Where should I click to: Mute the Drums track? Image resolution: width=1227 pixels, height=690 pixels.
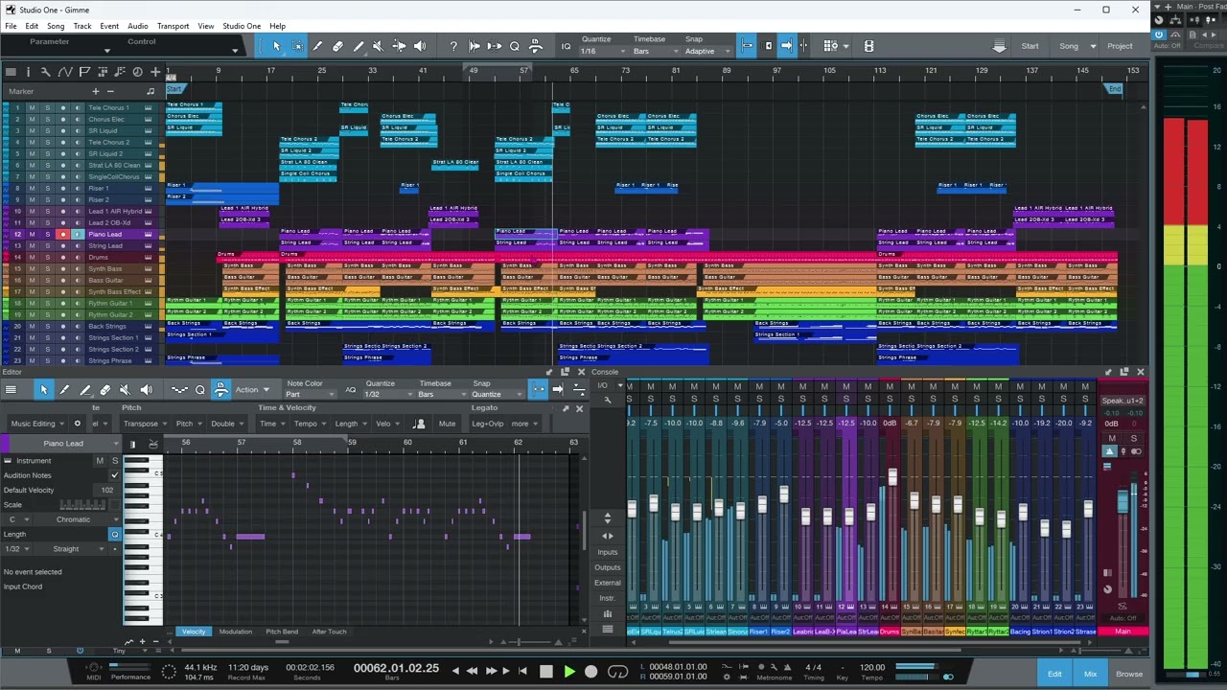[x=32, y=257]
